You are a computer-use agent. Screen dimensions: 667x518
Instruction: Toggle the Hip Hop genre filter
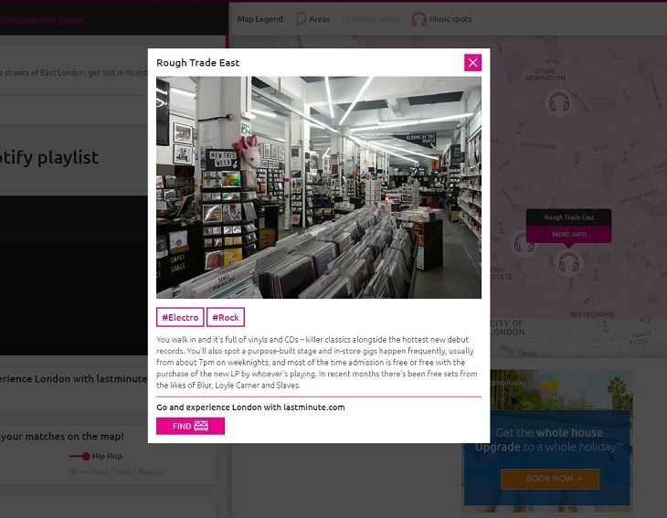pos(79,456)
